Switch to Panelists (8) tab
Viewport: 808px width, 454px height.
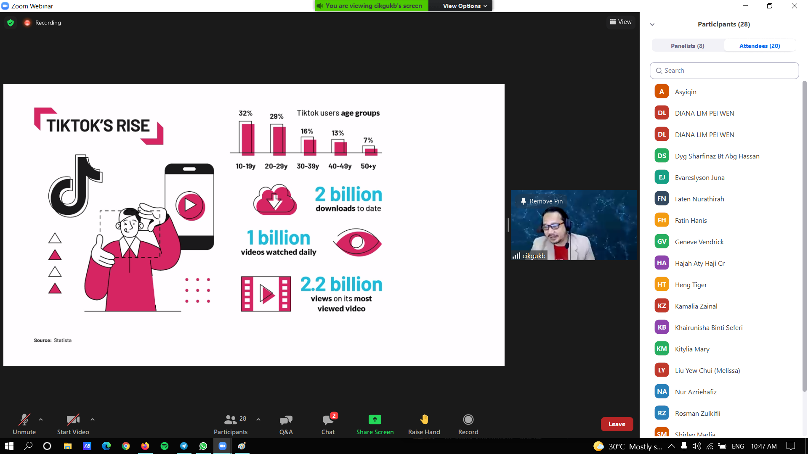(x=687, y=46)
